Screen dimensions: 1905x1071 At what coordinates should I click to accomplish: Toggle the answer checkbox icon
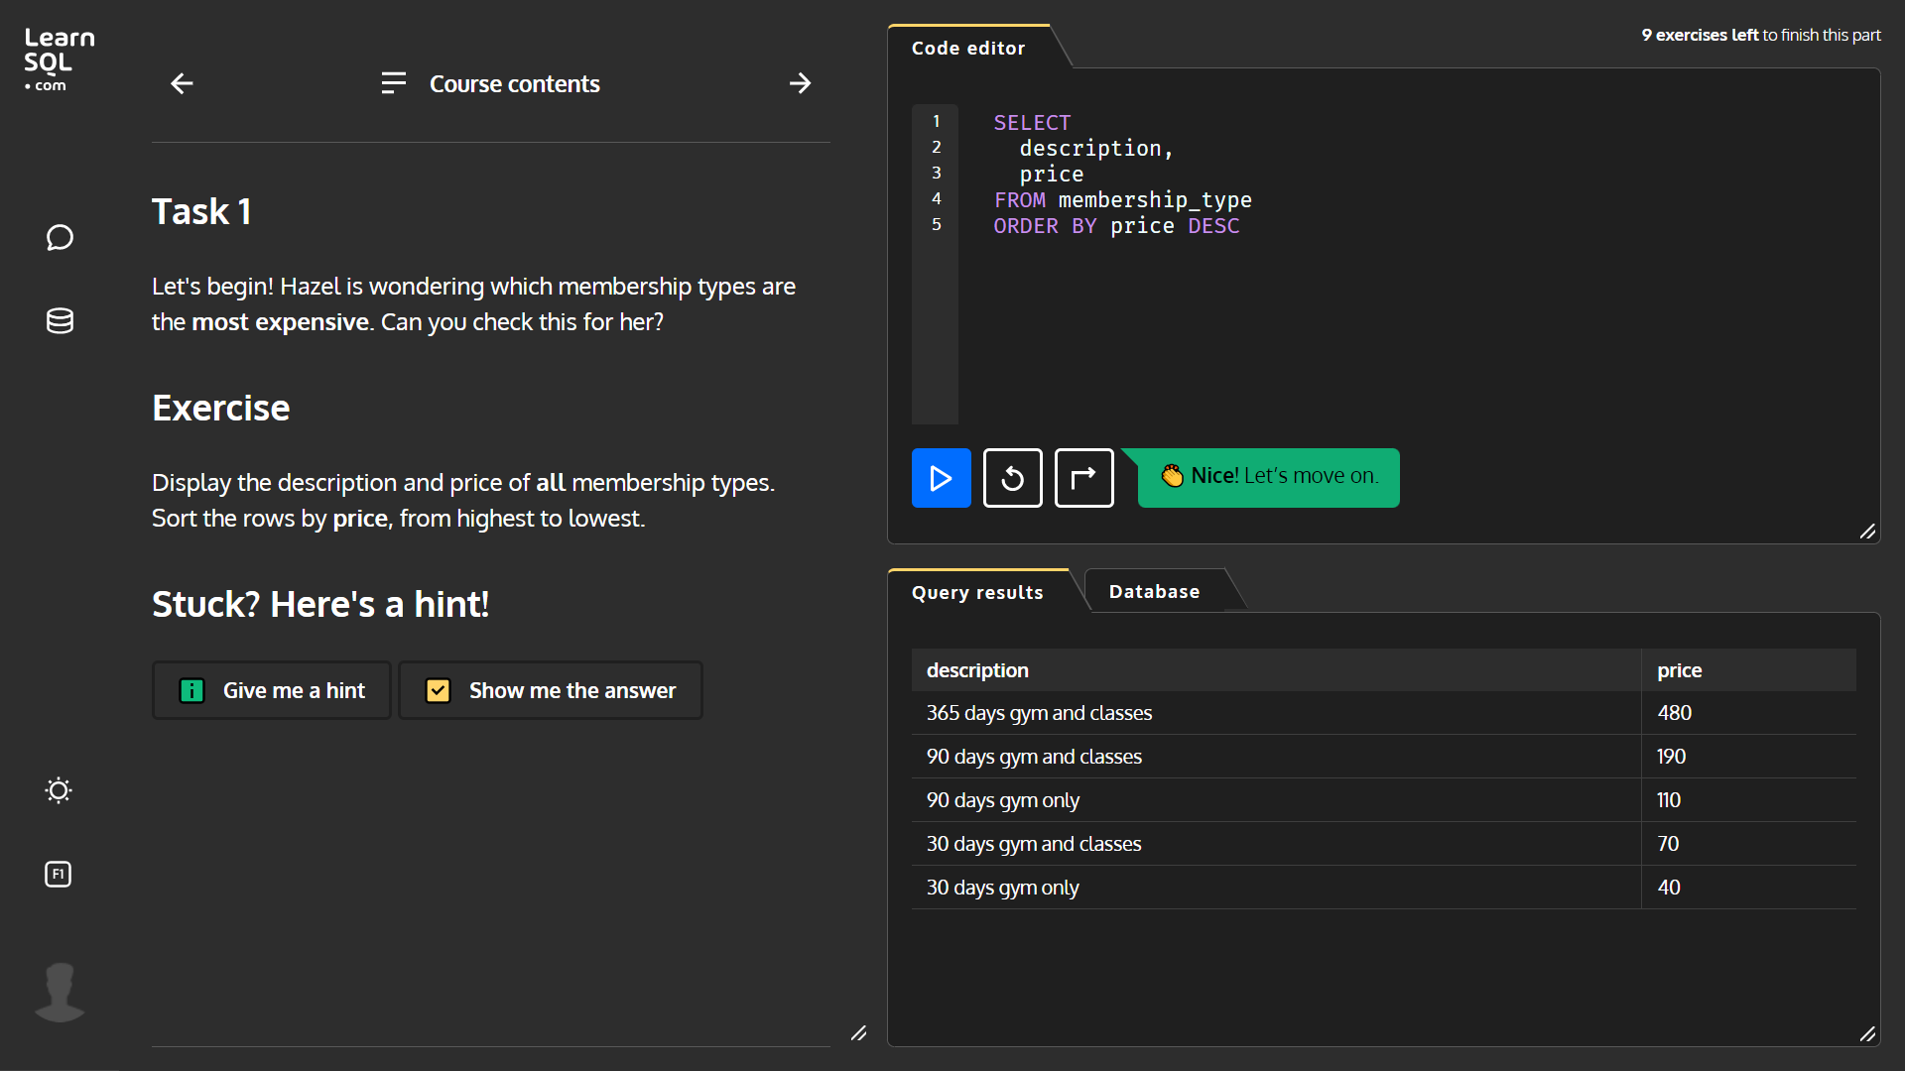[439, 690]
